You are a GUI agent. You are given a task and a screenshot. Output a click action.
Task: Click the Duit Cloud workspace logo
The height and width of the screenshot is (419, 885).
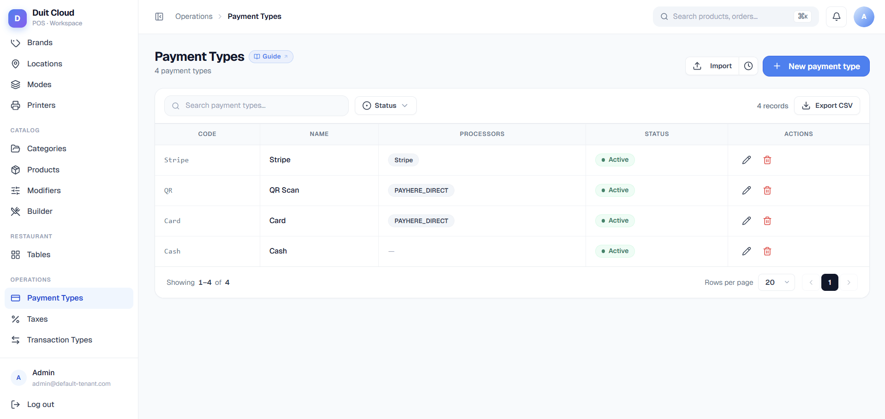[18, 18]
